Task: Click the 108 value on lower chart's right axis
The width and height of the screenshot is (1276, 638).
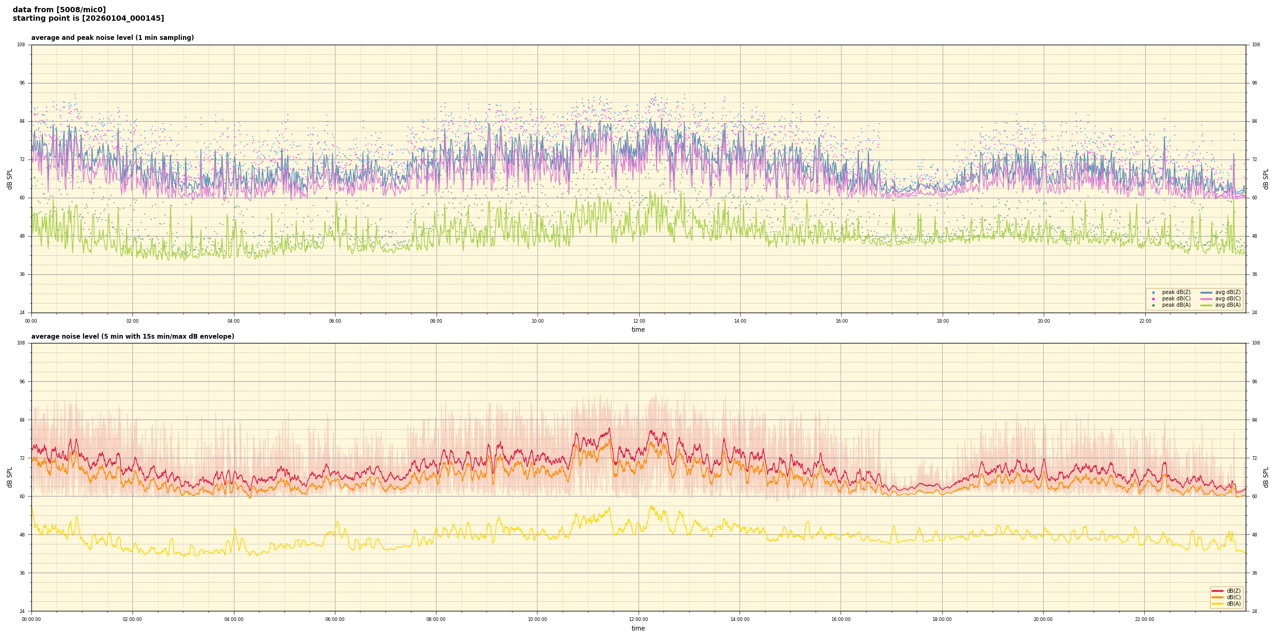Action: (1255, 343)
